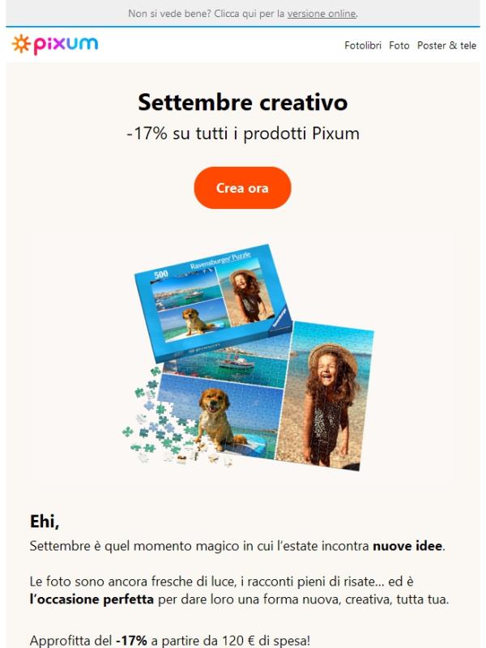Go to Poster & tele section

click(446, 45)
